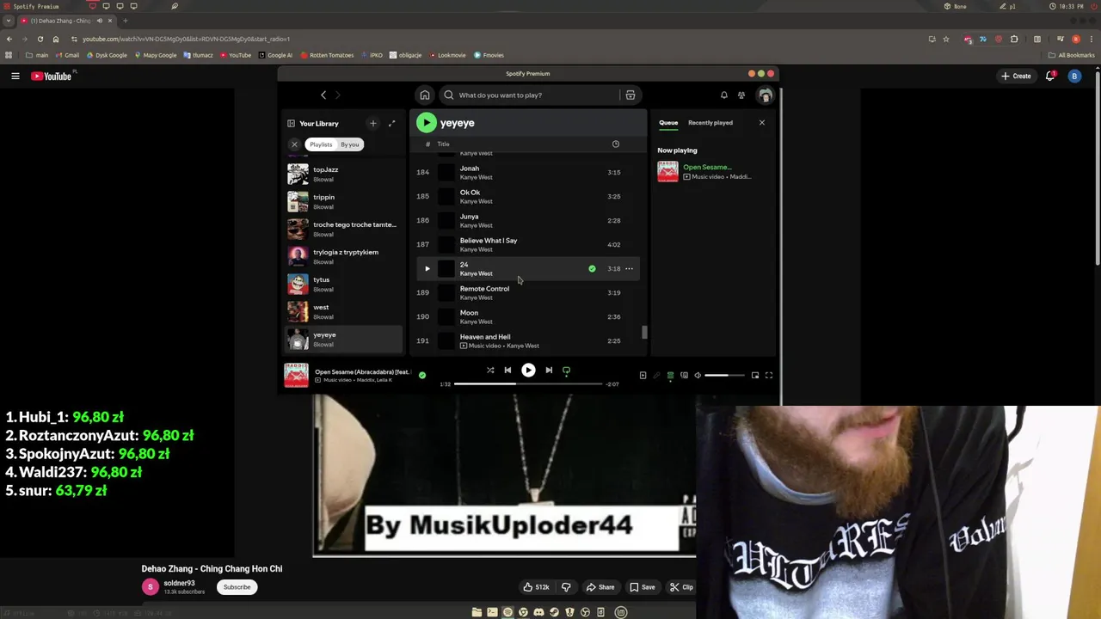The width and height of the screenshot is (1101, 619).
Task: Select Remote Control track row
Action: (x=526, y=293)
